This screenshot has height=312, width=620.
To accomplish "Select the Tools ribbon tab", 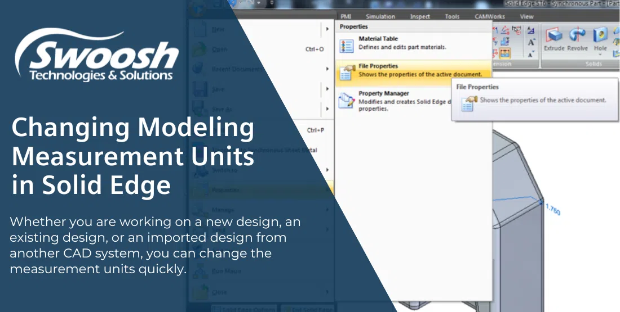I will (x=452, y=16).
